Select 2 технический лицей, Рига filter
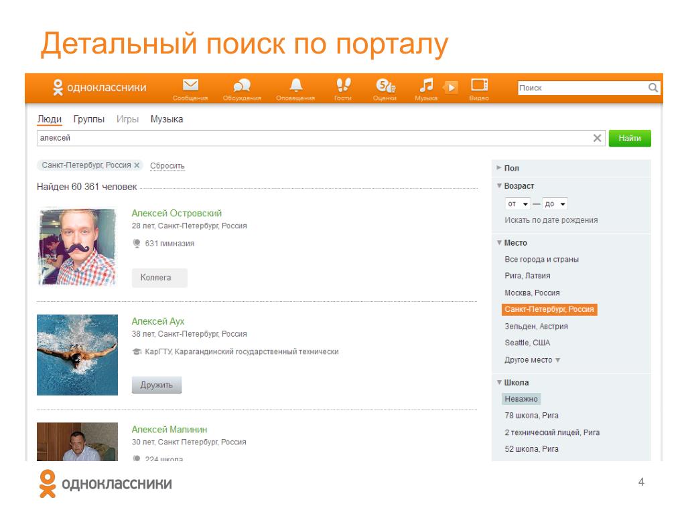Viewport: 686px width, 514px height. point(552,432)
